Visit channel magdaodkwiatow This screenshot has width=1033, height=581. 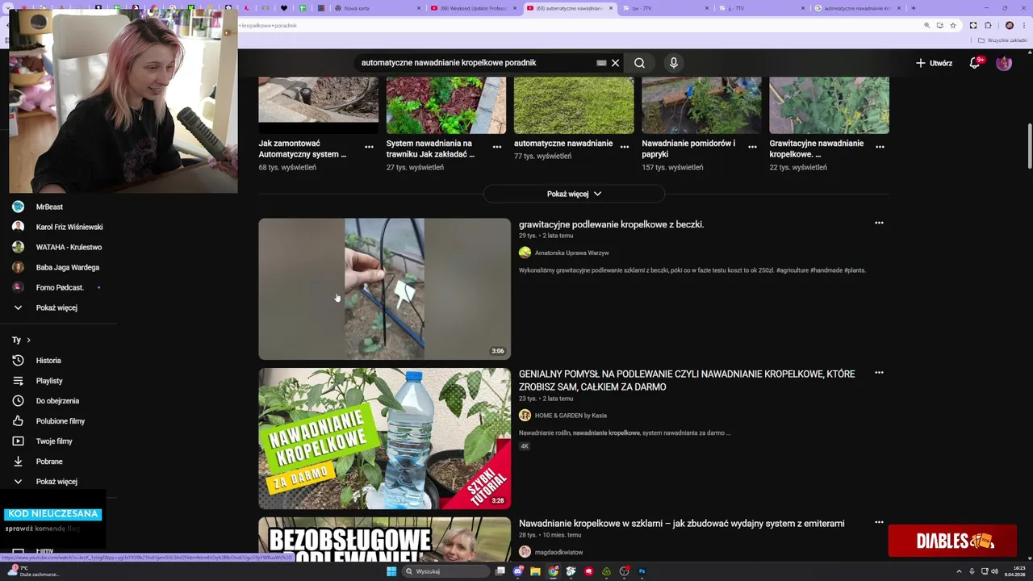tap(558, 552)
